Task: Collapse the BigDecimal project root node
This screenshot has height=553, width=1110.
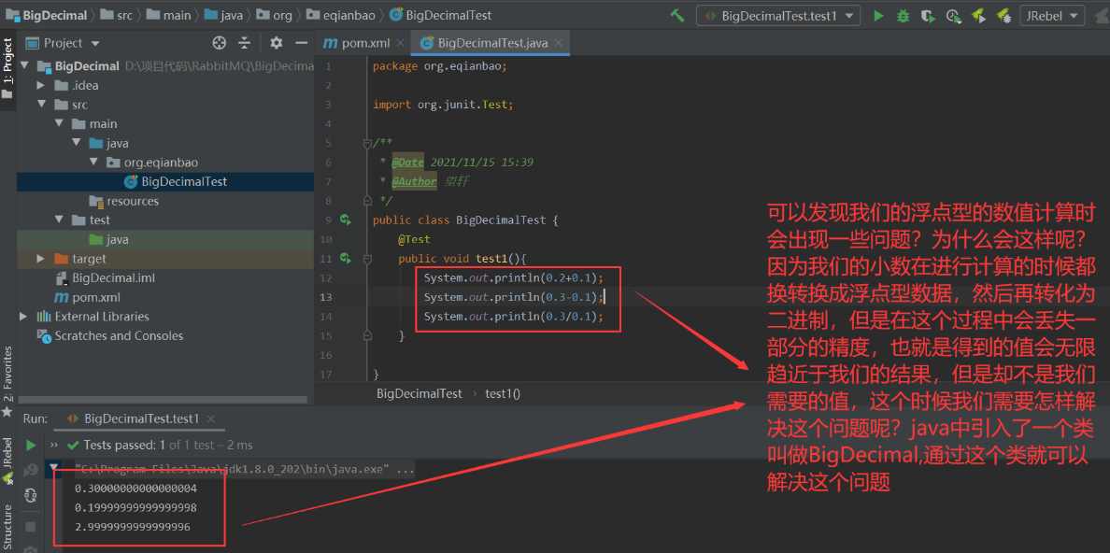Action: pos(25,66)
